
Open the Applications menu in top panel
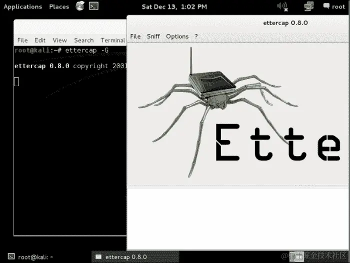coord(23,7)
